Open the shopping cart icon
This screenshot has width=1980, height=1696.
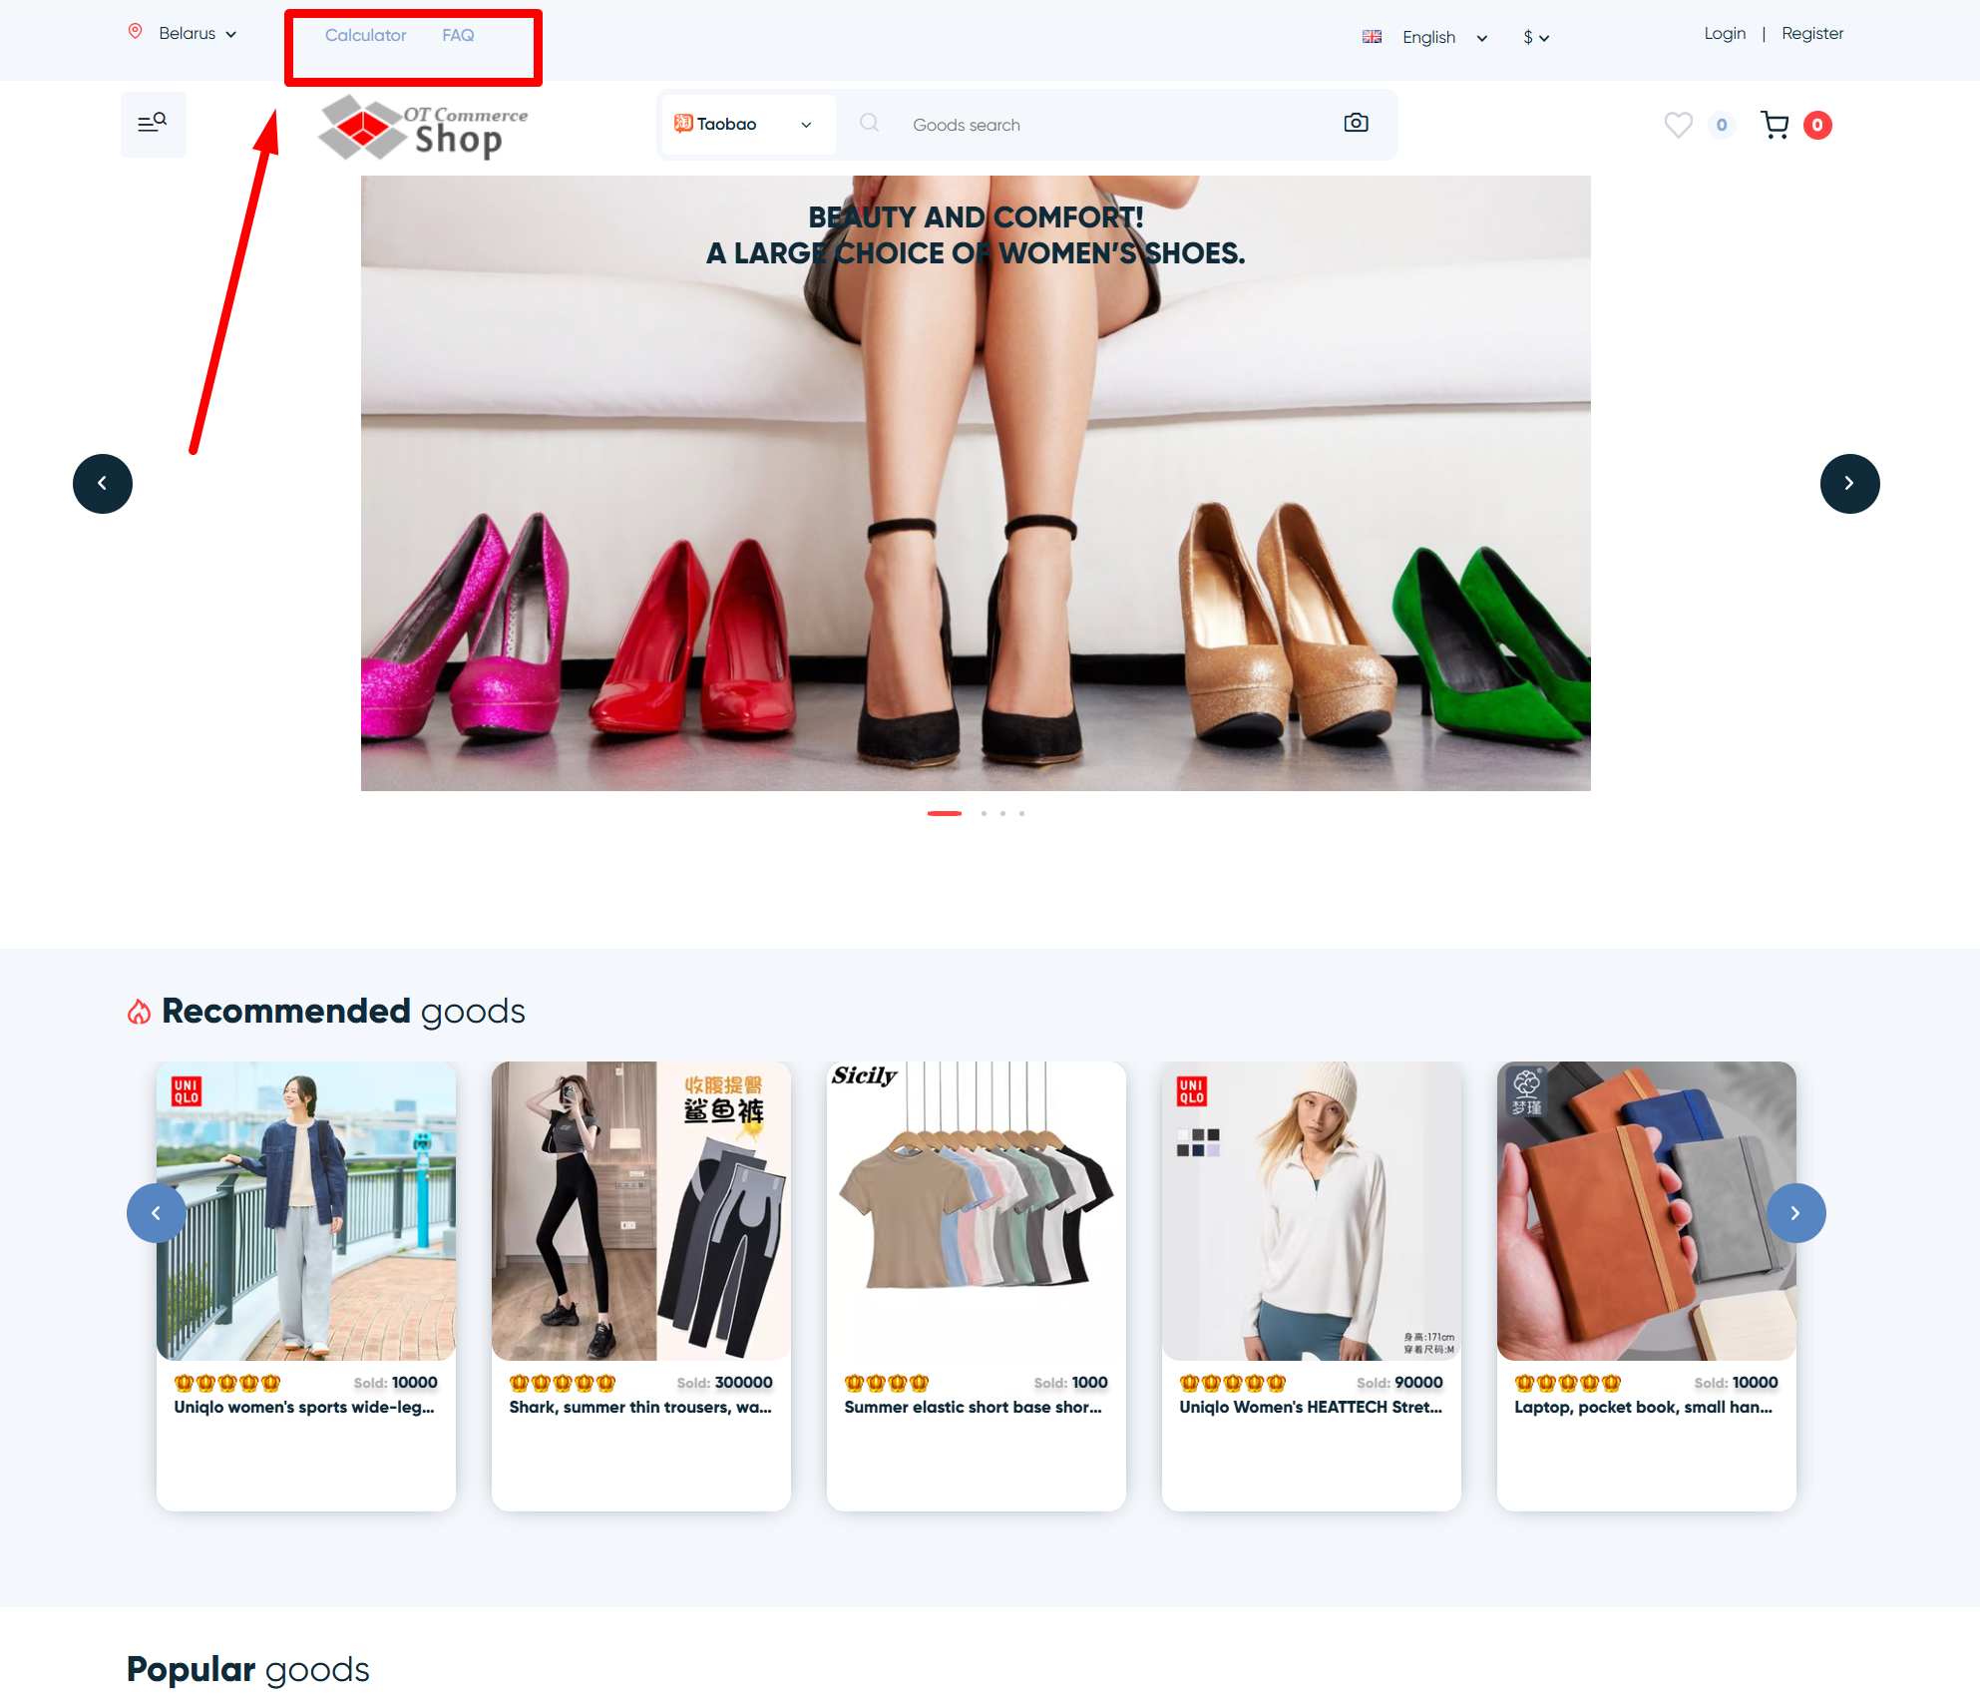coord(1775,125)
